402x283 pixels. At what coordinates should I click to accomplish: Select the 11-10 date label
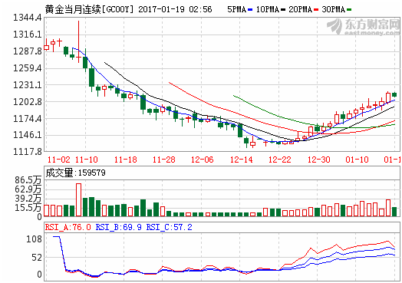pos(87,160)
